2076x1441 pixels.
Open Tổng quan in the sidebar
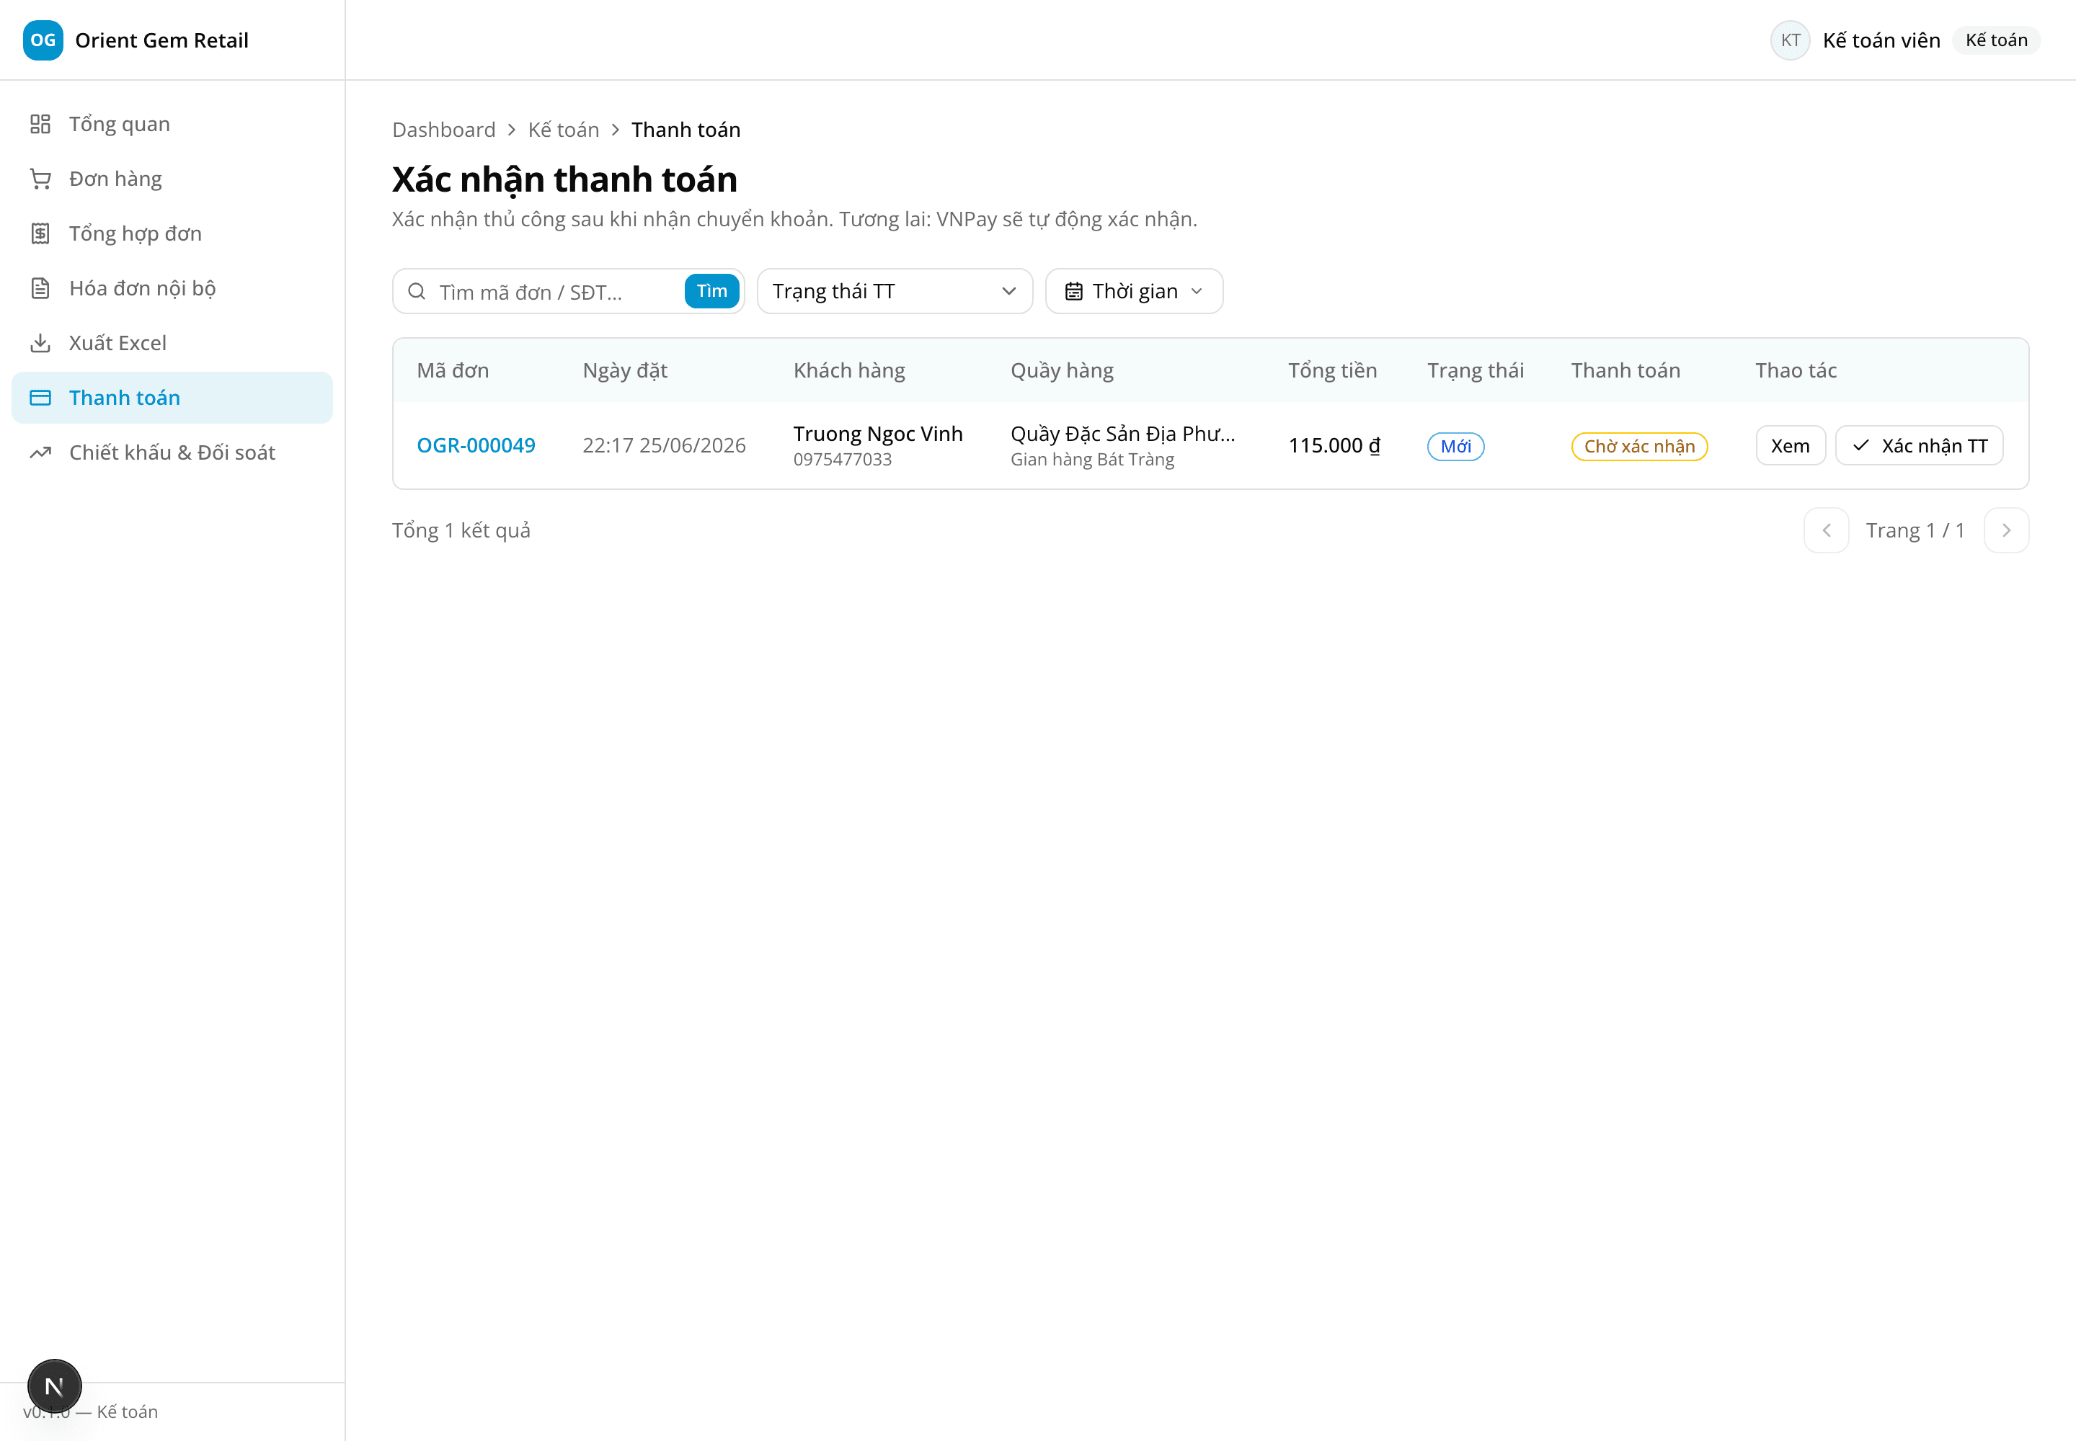pos(172,124)
